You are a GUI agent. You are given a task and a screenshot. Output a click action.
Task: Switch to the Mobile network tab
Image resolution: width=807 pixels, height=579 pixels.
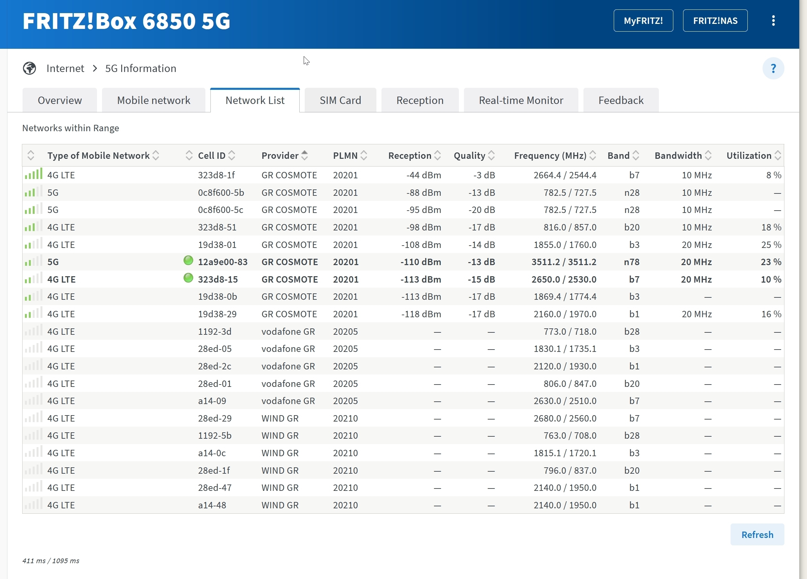[x=154, y=100]
